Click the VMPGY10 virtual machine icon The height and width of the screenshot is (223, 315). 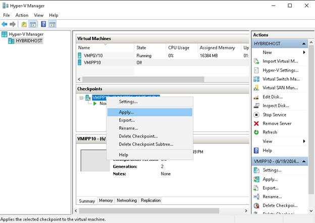(80, 55)
